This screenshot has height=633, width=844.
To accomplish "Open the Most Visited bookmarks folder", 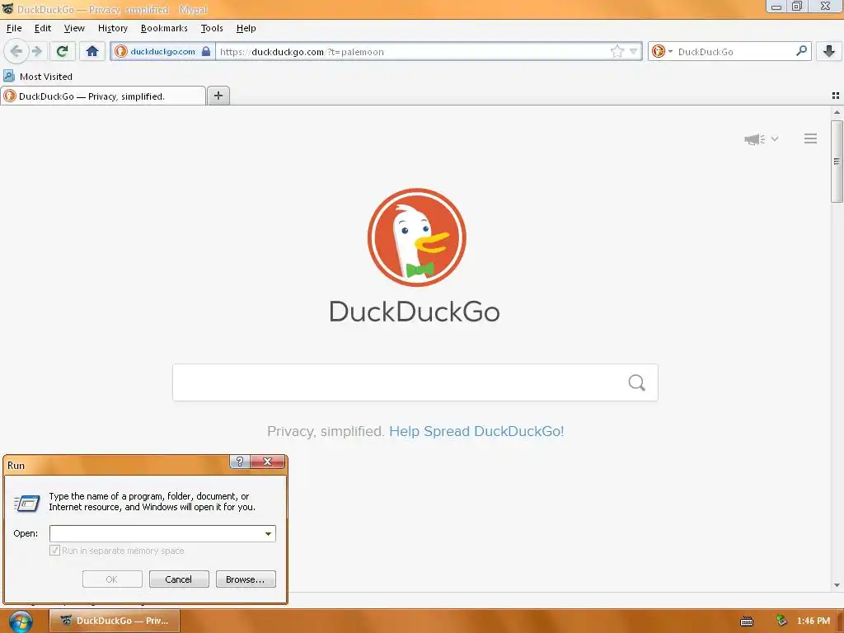I will (x=38, y=77).
